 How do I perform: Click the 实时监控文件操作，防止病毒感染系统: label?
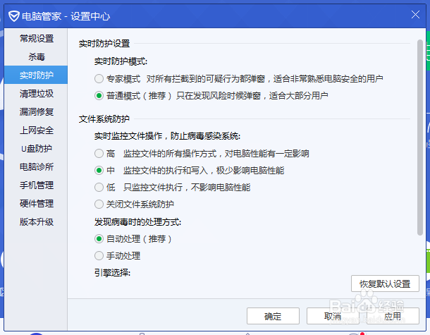coord(167,136)
